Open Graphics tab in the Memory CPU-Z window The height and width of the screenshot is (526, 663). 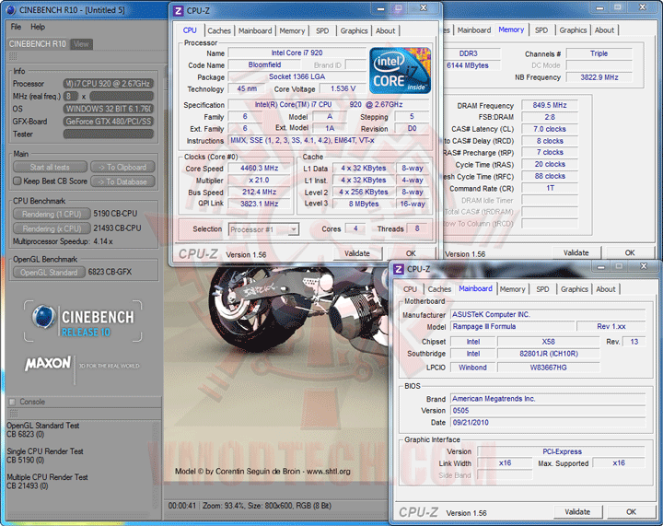(573, 30)
